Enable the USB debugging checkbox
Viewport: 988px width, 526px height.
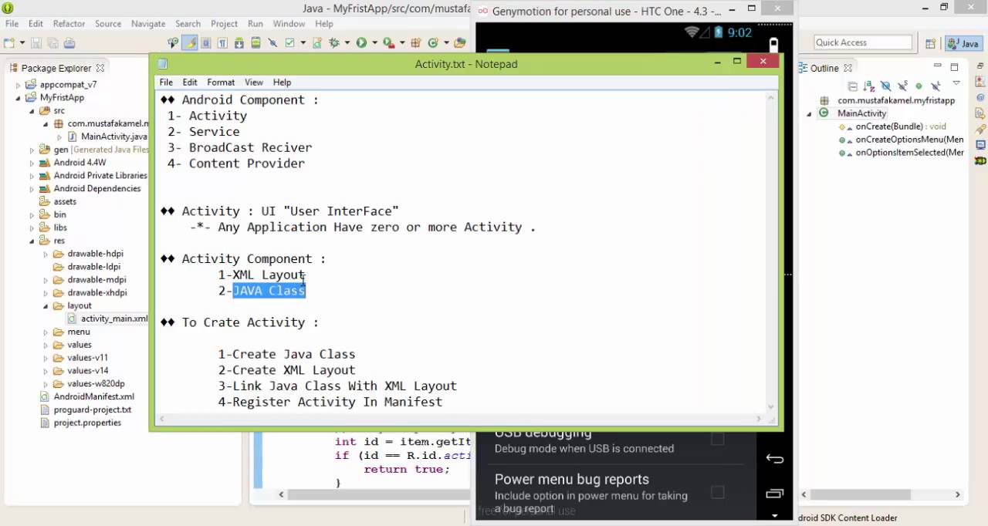pyautogui.click(x=717, y=439)
